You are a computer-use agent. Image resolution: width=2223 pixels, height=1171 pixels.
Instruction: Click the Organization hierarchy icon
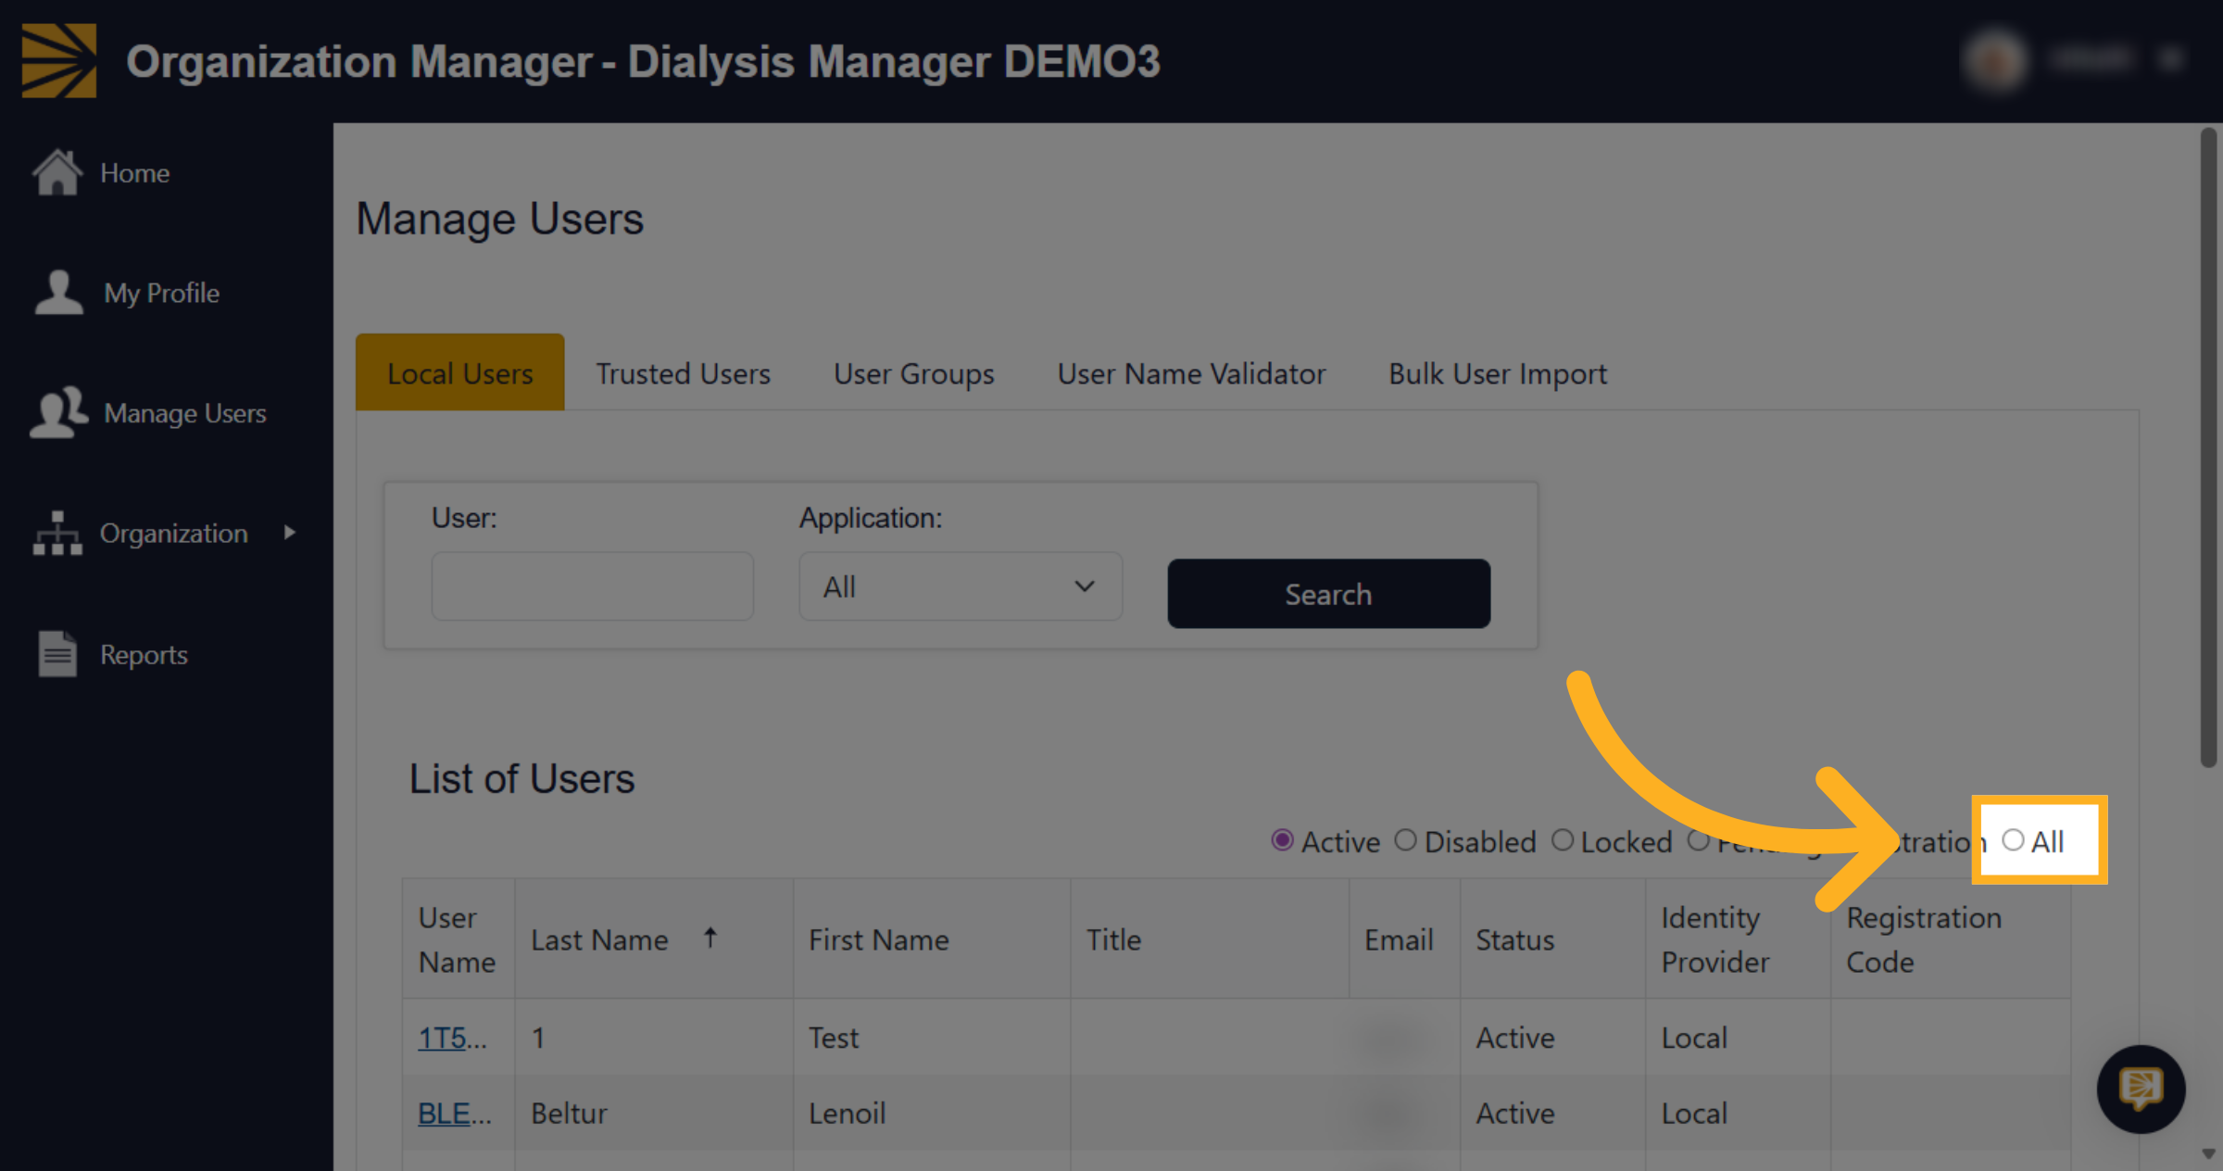(57, 534)
